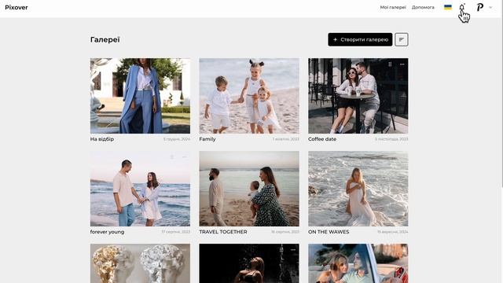Viewport: 503px width, 283px height.
Task: Click the forever young gallery title
Action: 107,232
